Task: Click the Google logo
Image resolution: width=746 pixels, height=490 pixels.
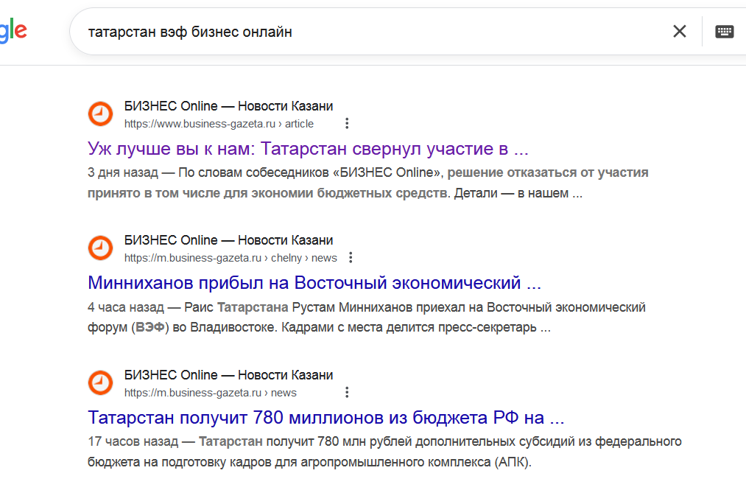Action: coord(13,31)
